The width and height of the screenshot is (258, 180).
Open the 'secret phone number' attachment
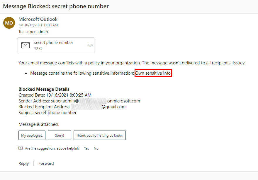[54, 43]
